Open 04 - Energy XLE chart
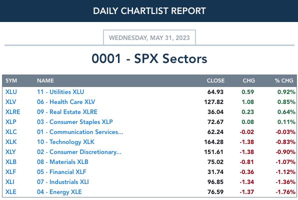This screenshot has width=298, height=200. click(x=59, y=192)
